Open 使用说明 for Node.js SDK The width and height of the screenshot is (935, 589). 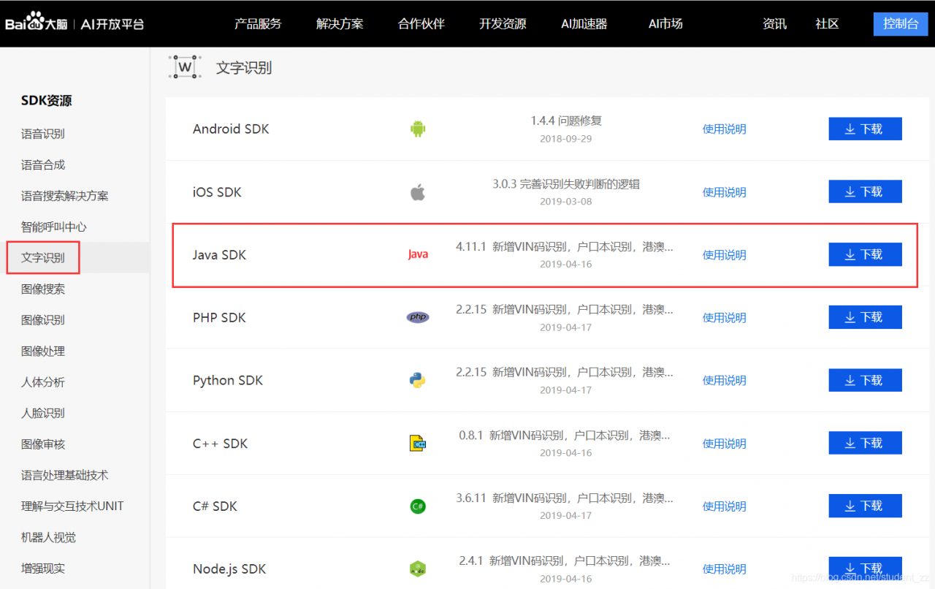pyautogui.click(x=725, y=569)
